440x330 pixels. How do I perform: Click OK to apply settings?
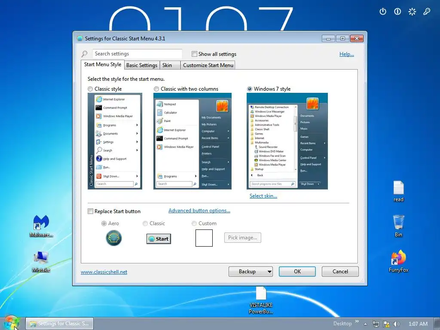(297, 272)
